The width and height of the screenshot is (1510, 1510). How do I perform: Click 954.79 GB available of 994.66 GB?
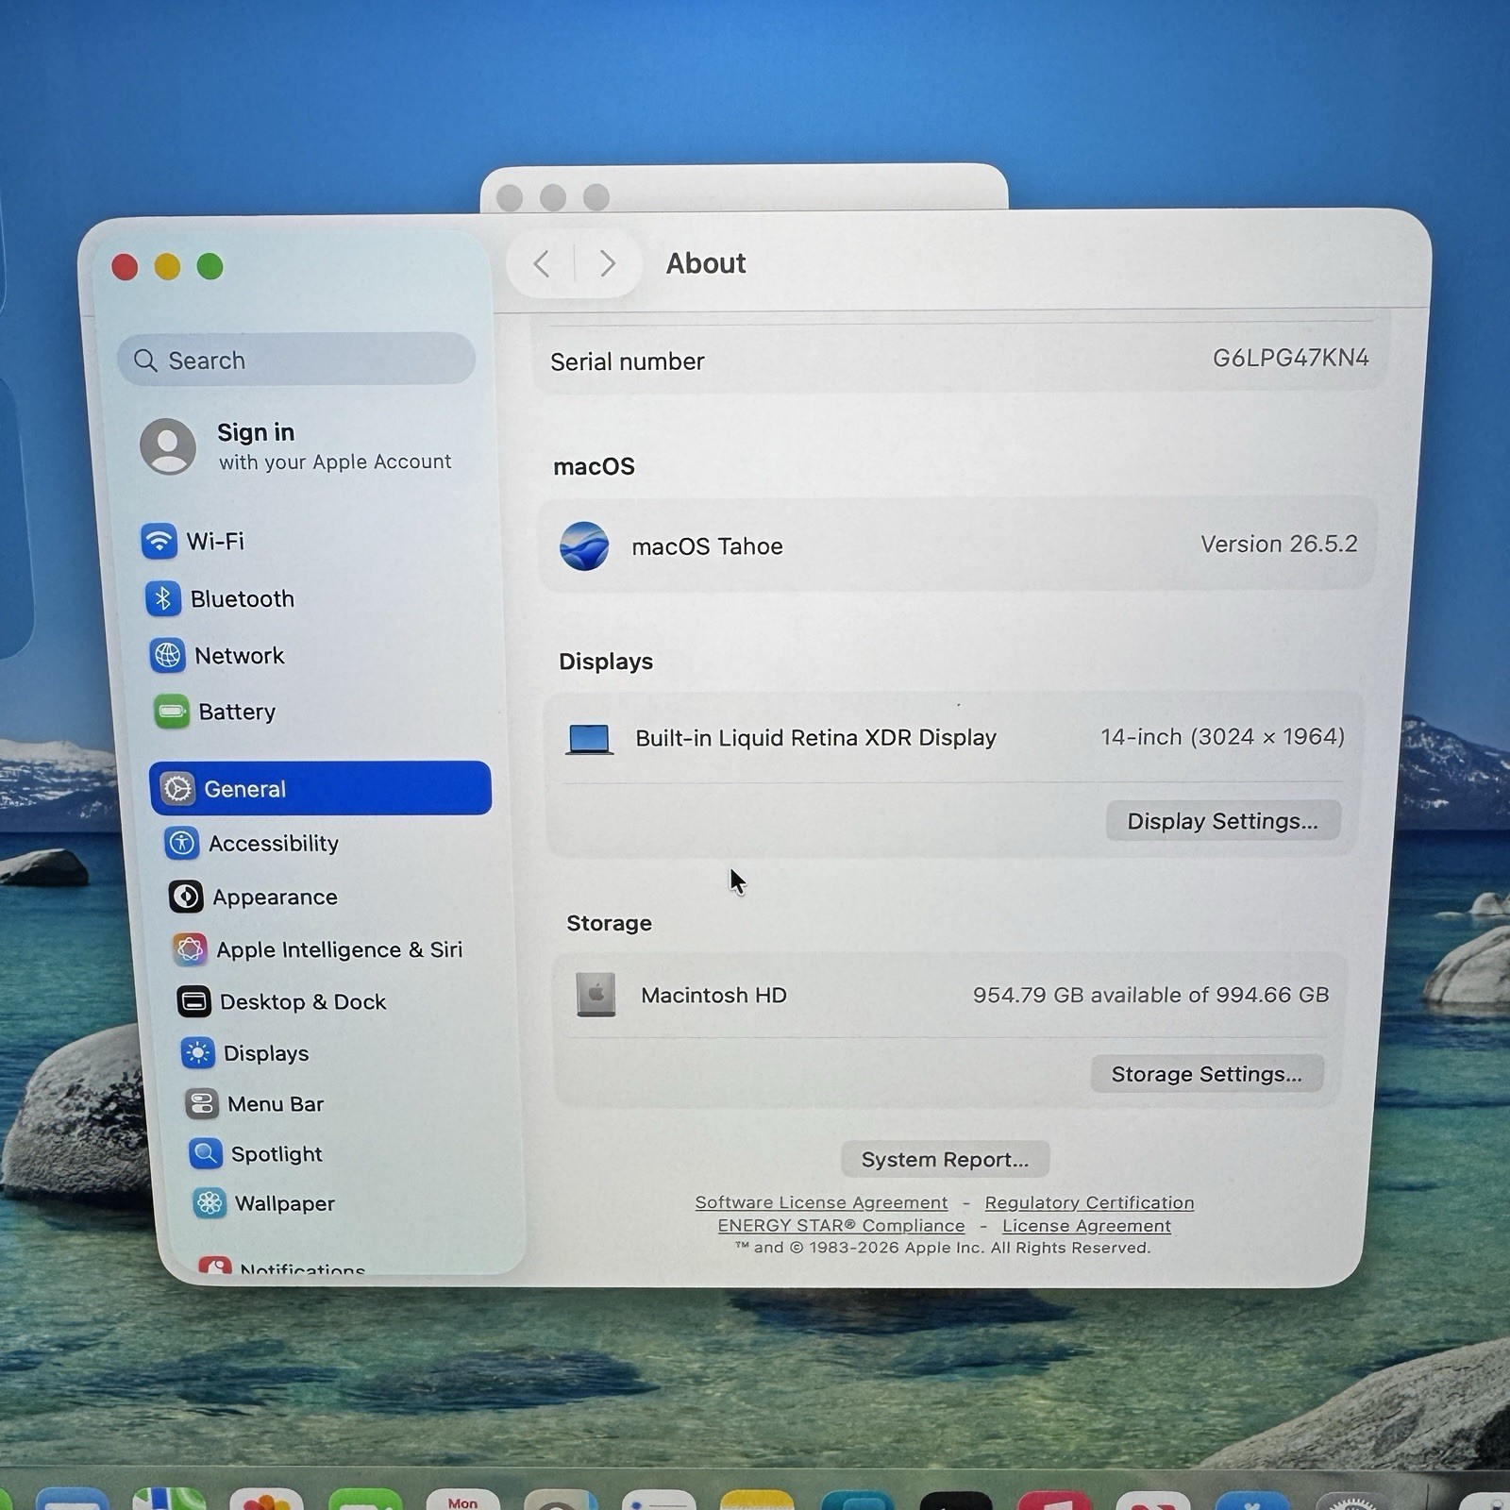(1150, 995)
